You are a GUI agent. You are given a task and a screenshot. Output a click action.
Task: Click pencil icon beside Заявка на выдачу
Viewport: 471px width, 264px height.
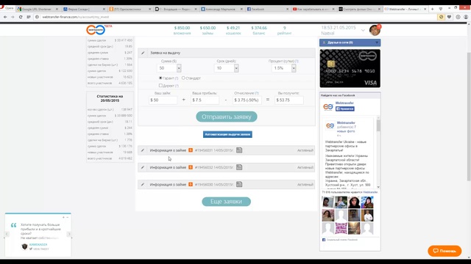click(143, 53)
